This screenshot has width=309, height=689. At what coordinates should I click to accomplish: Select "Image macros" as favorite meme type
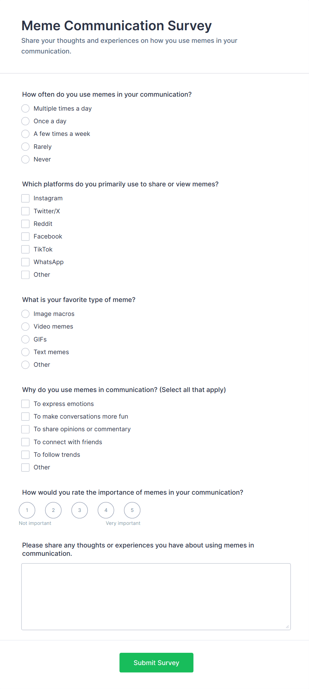pos(25,314)
